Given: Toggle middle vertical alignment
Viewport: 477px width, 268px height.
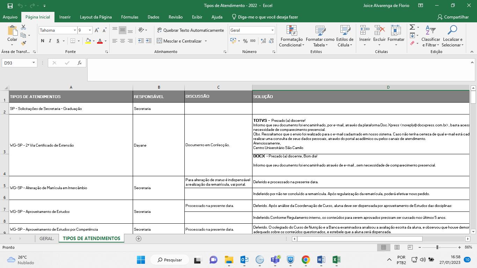Looking at the screenshot, I should click(122, 30).
